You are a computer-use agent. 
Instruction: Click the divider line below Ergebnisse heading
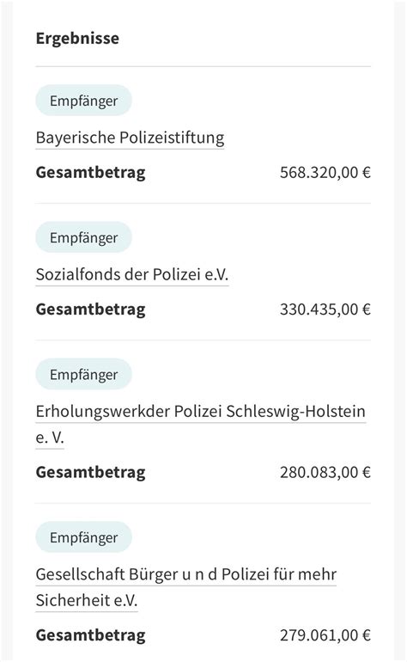203,66
